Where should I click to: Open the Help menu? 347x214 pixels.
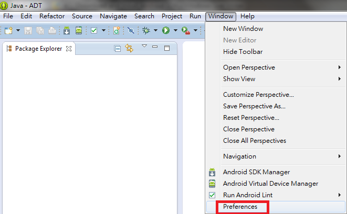(247, 16)
